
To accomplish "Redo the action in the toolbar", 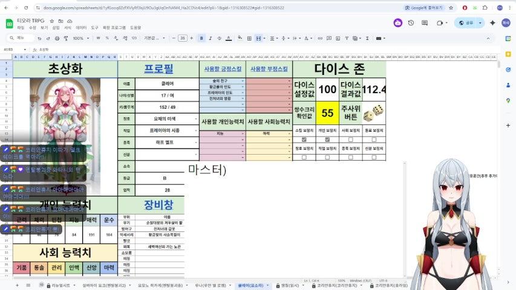I will point(48,39).
